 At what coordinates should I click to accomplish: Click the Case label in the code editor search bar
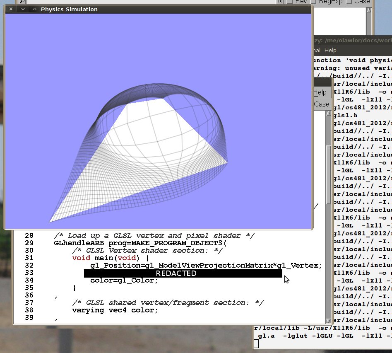click(x=322, y=104)
